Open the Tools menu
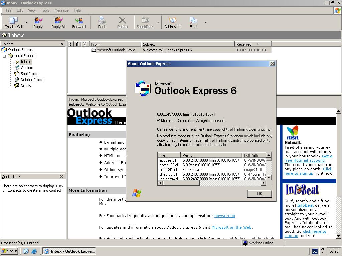 tap(45, 10)
